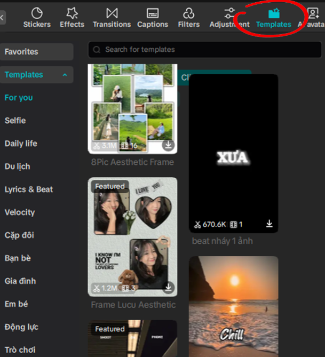
Task: Collapse the Templates category list
Action: pos(65,75)
